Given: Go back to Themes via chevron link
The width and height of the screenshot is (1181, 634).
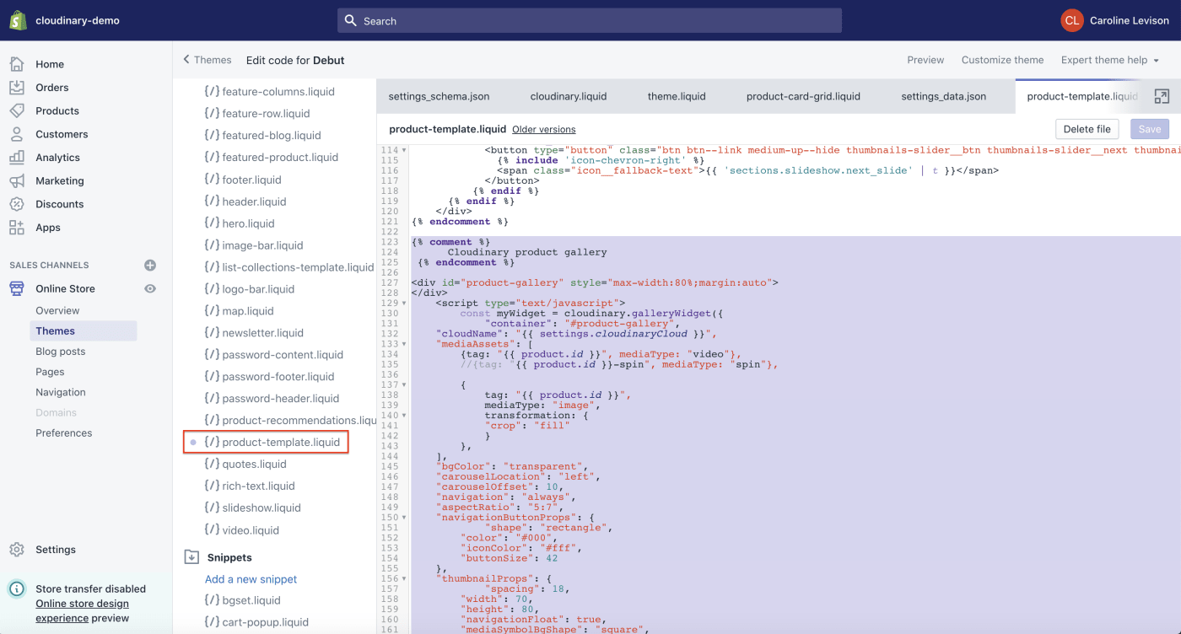Looking at the screenshot, I should pyautogui.click(x=208, y=60).
